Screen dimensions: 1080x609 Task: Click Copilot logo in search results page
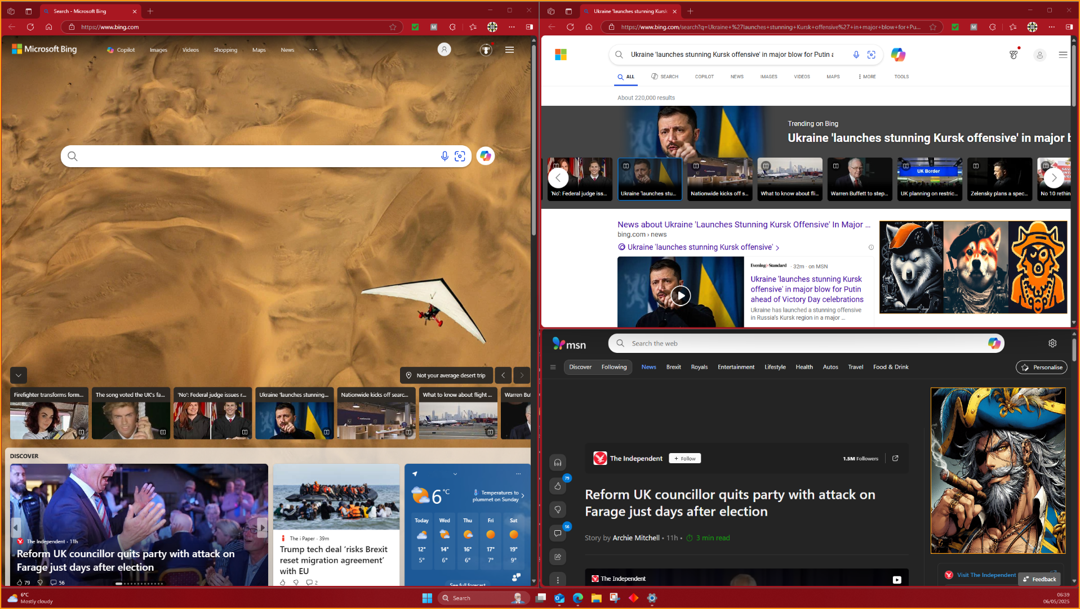[898, 55]
